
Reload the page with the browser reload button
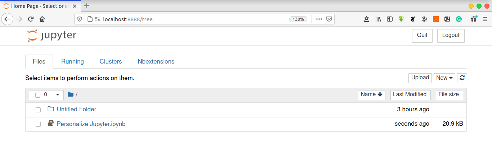(31, 19)
